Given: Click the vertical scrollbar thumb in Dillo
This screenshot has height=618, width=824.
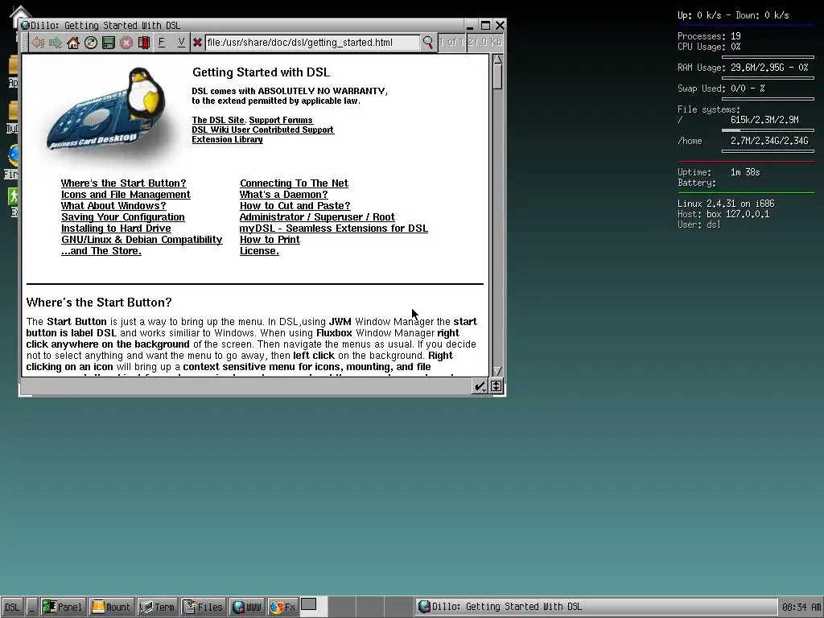Looking at the screenshot, I should [x=497, y=76].
